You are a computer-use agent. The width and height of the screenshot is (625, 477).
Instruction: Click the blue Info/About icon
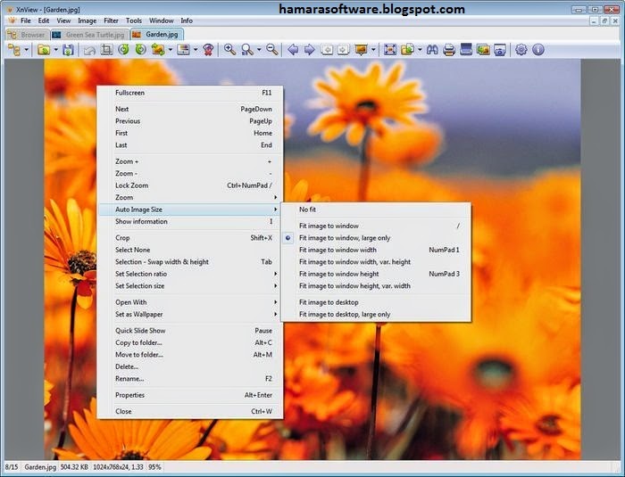click(x=538, y=50)
